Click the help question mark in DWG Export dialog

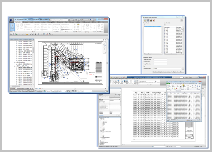[182, 20]
